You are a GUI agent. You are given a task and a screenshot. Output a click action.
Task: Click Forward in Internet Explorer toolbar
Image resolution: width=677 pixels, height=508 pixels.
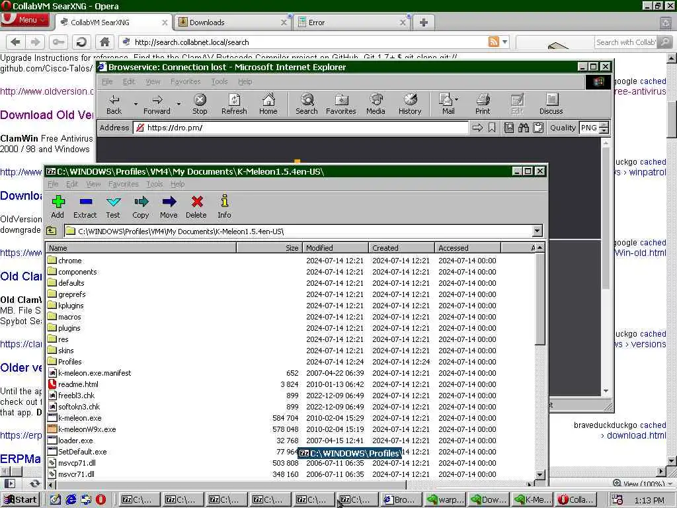tap(157, 104)
